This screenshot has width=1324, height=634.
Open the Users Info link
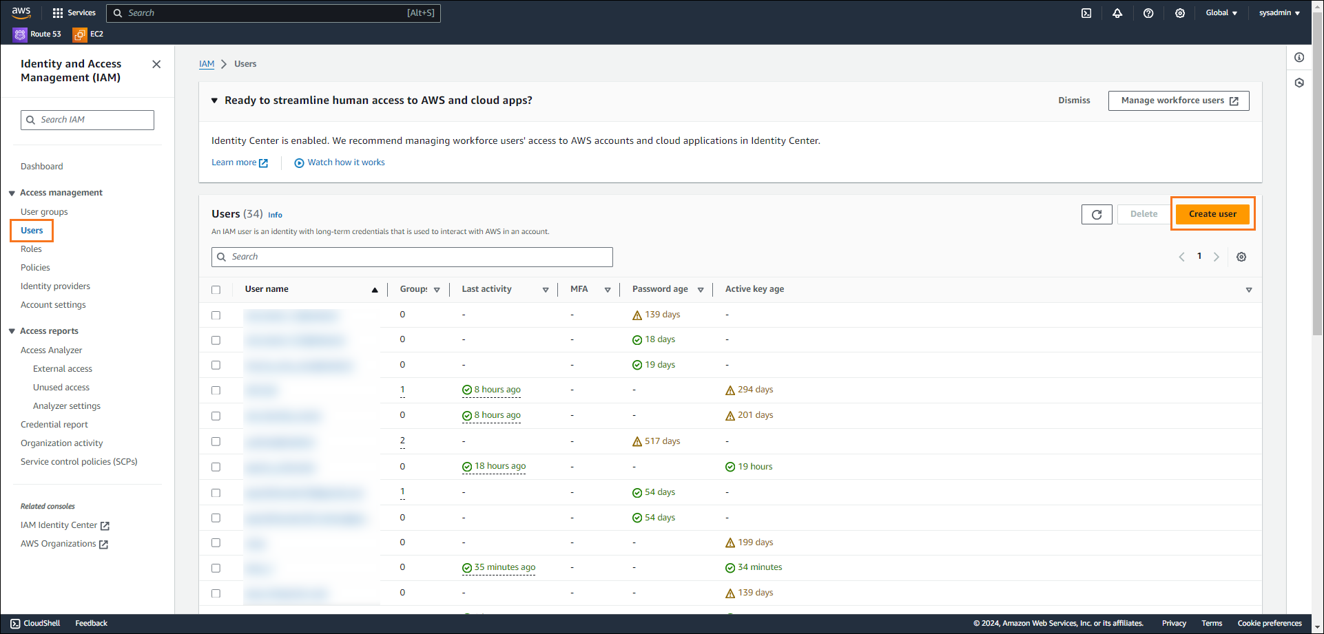pyautogui.click(x=275, y=215)
